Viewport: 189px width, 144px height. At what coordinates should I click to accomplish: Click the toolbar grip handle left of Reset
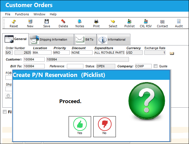pyautogui.click(x=4, y=23)
